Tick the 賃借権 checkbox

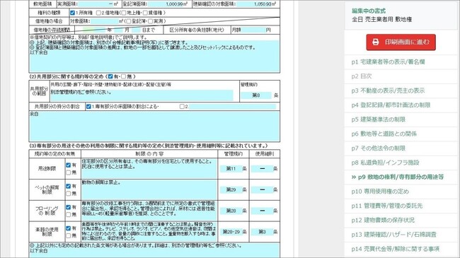coord(145,13)
